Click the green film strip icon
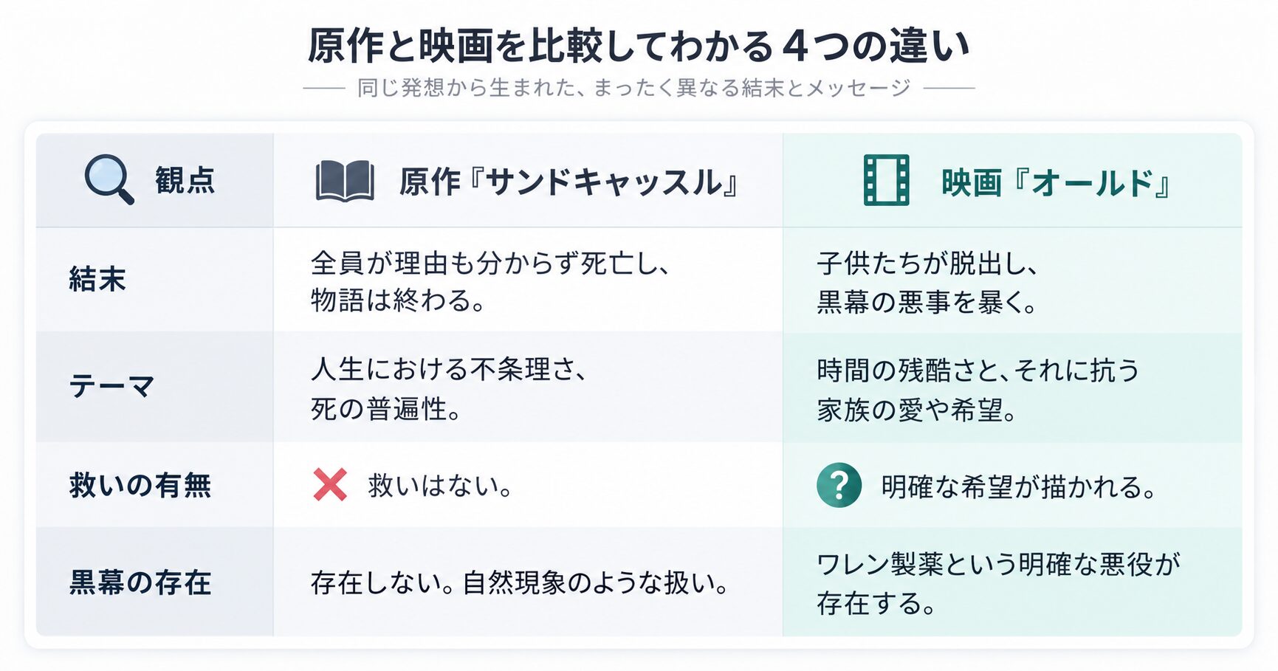Image resolution: width=1278 pixels, height=671 pixels. 886,180
